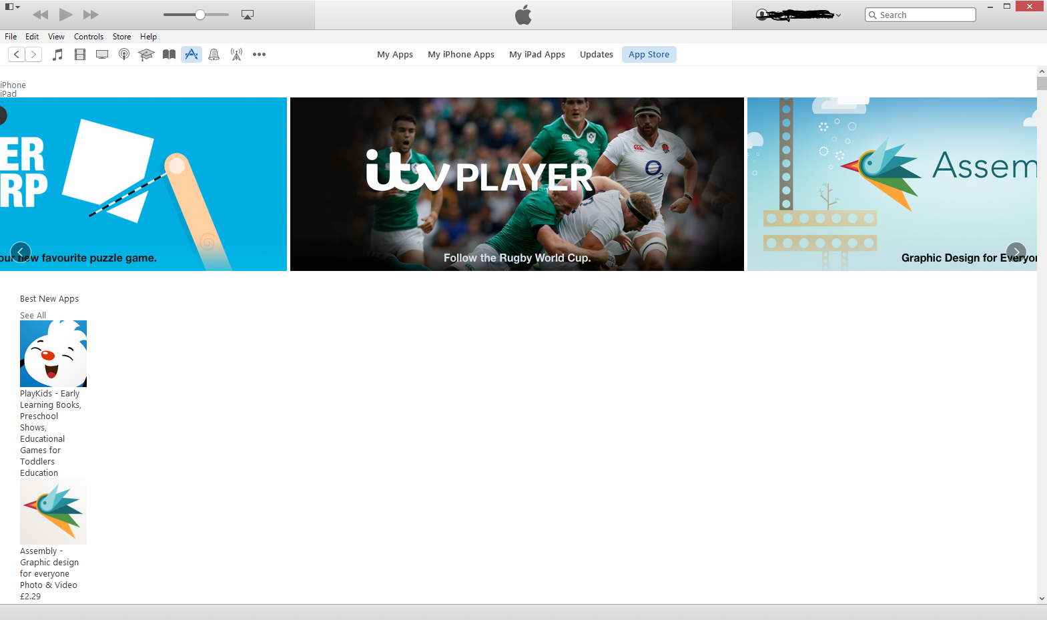Screen dimensions: 1047x620
Task: Click the three-dots more media icon
Action: coord(260,55)
